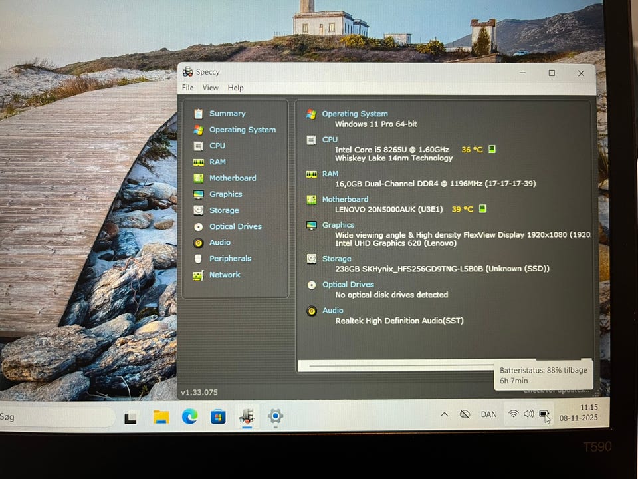Viewport: 638px width, 479px height.
Task: Click the CPU icon in summary pane
Action: pyautogui.click(x=311, y=140)
